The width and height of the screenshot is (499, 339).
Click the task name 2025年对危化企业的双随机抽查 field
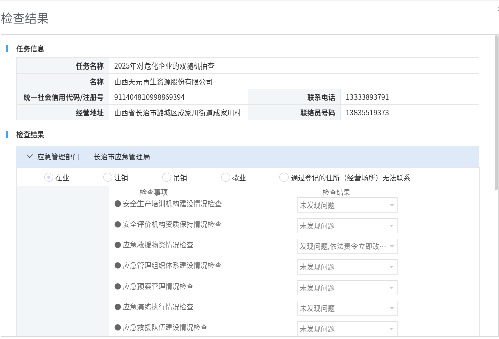pos(165,66)
